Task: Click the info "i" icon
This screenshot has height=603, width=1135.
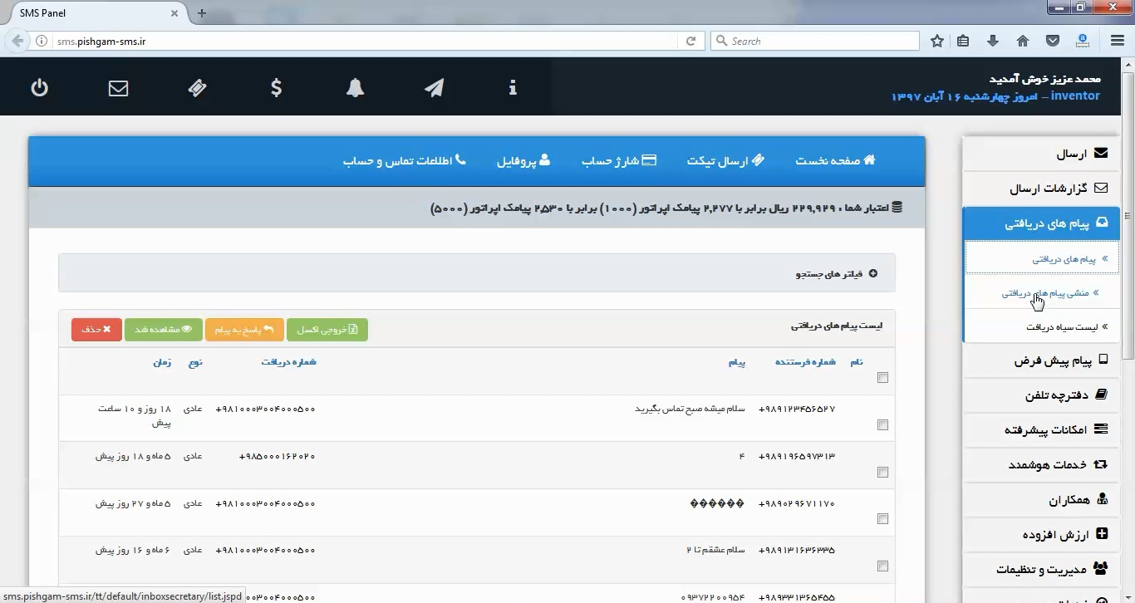Action: pos(513,87)
